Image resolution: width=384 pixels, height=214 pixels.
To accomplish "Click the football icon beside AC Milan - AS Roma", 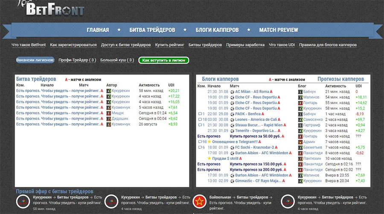I will (232, 92).
